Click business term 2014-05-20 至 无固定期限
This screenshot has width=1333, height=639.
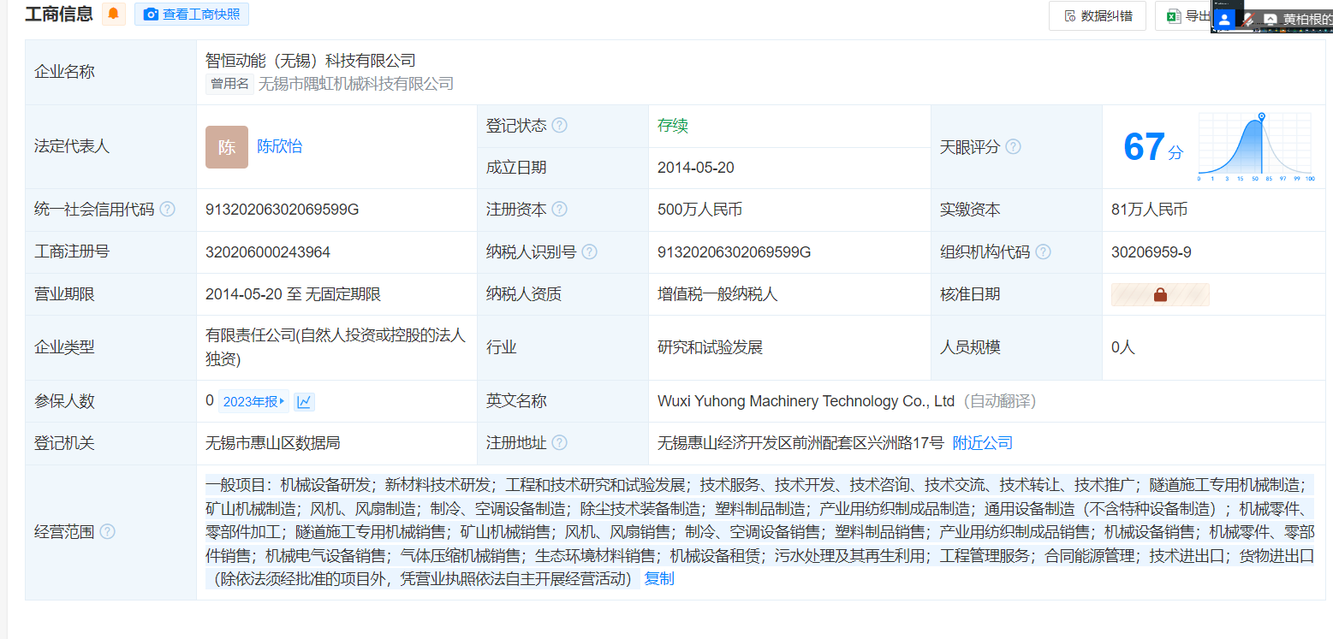pyautogui.click(x=293, y=294)
